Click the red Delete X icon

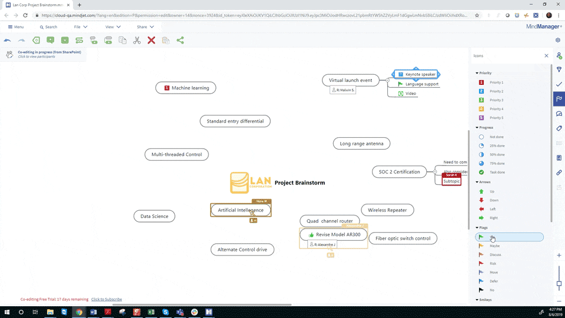pyautogui.click(x=151, y=41)
